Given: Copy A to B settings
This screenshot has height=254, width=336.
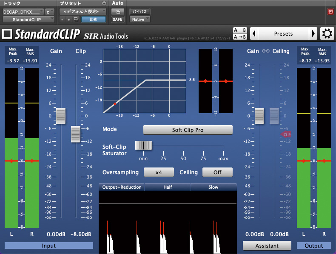Looking at the screenshot, I should click(240, 37).
